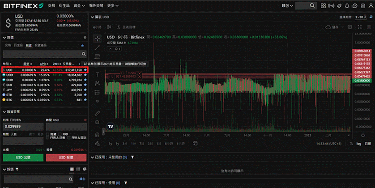Click the rate input field showing 0.029989
Screen dimensions: 375x188
(22, 127)
